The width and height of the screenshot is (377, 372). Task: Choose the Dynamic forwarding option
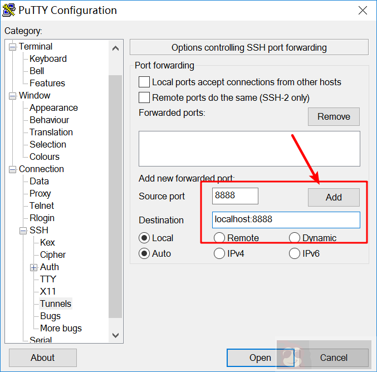295,238
